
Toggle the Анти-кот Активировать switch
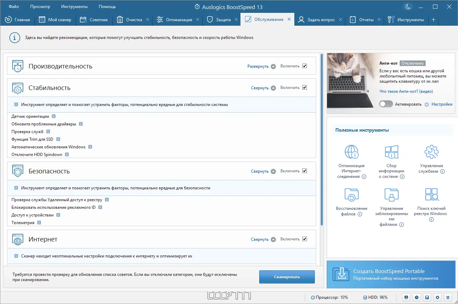click(386, 104)
